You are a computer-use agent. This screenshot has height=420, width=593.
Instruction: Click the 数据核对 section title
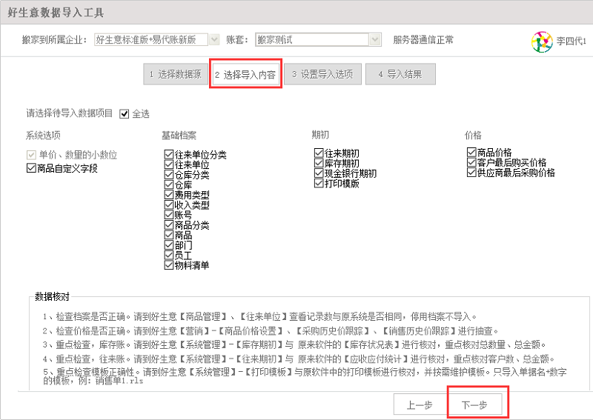click(x=52, y=297)
